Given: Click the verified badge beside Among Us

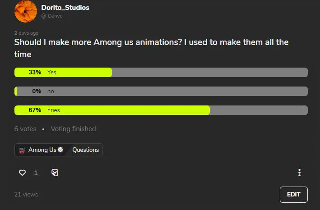Looking at the screenshot, I should pos(60,150).
